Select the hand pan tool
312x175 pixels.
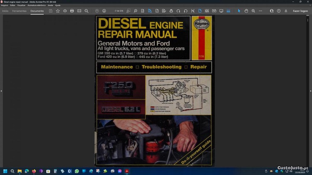[x=246, y=11]
